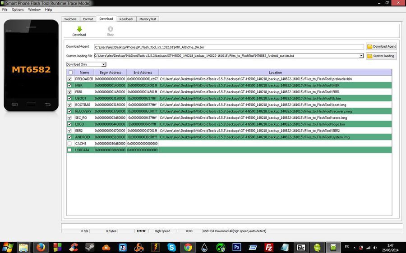Click the green Download arrow icon

[79, 29]
